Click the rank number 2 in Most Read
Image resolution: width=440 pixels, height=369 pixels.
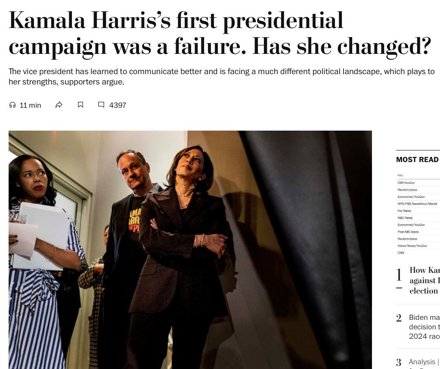tap(399, 318)
